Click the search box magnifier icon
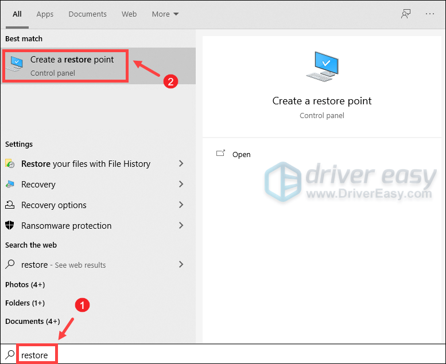This screenshot has height=364, width=446. click(10, 355)
